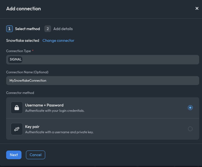202x167 pixels.
Task: Select the Key pair radio button
Action: pos(190,129)
